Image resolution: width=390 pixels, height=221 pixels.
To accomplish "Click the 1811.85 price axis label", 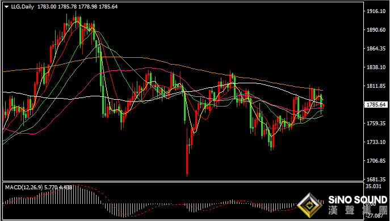I will [376, 86].
